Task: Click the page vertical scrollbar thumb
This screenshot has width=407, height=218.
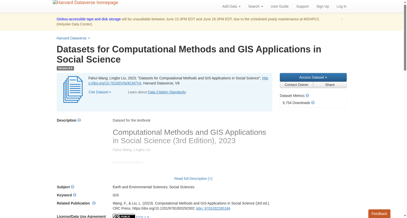Action: (x=405, y=37)
